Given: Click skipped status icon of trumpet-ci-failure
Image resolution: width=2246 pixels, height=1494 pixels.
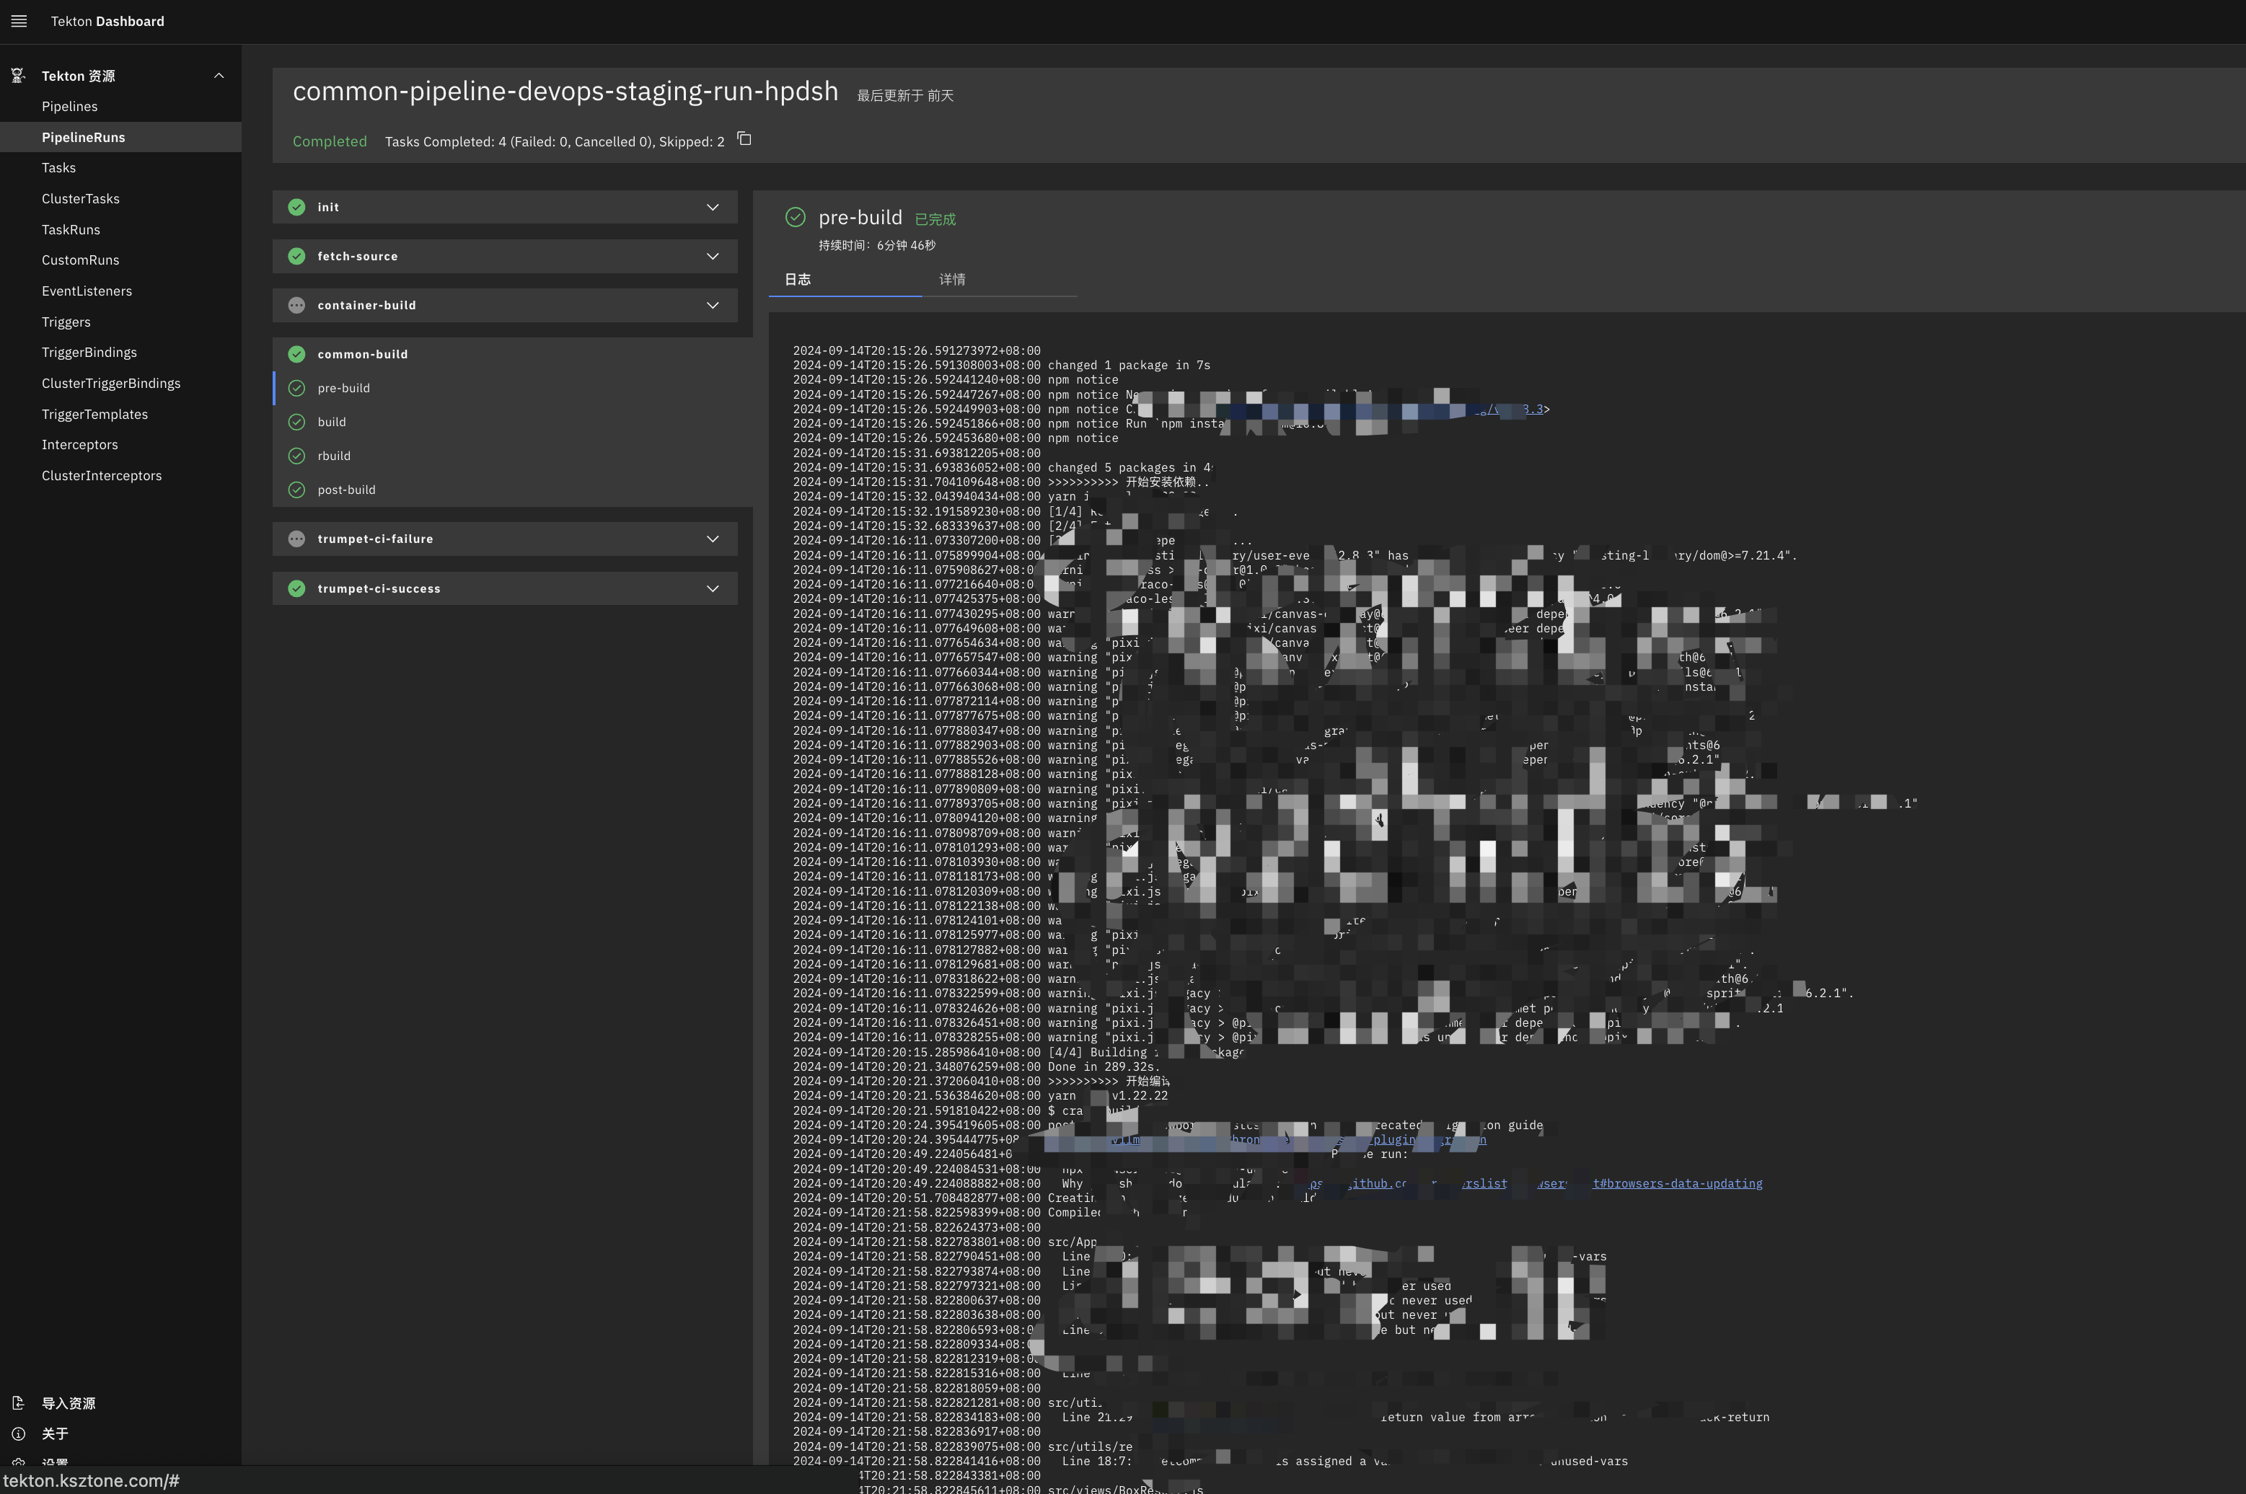Looking at the screenshot, I should [296, 539].
